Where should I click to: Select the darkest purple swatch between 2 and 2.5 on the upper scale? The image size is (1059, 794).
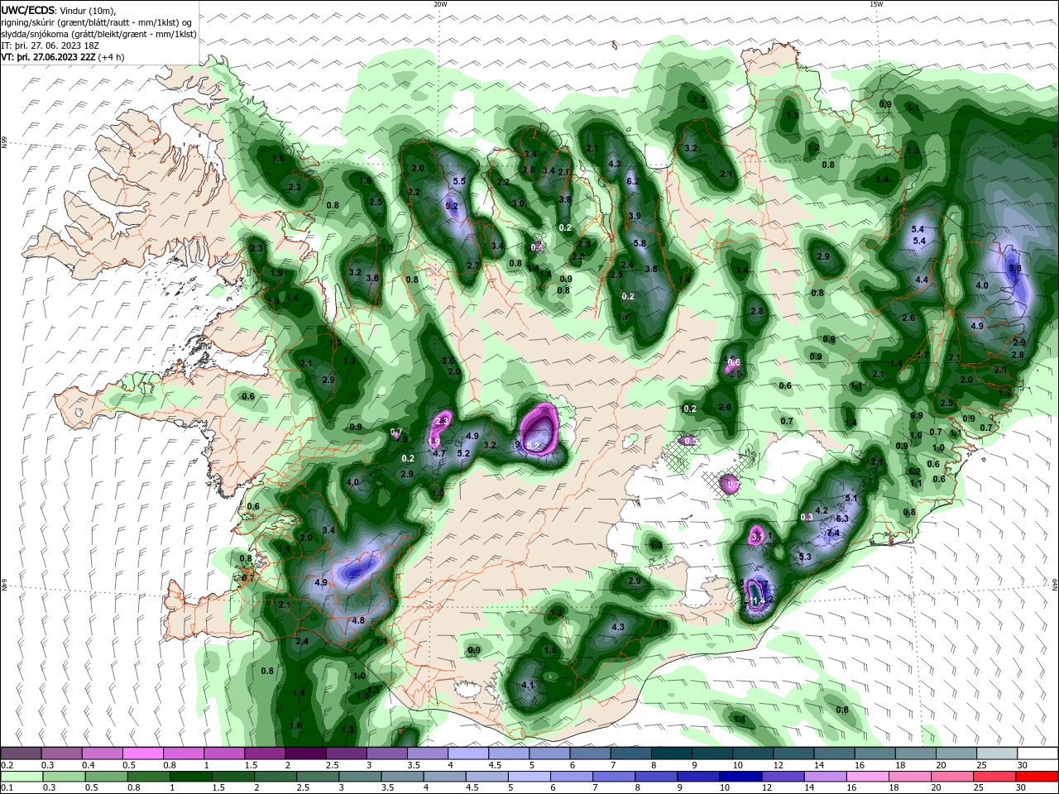(305, 753)
